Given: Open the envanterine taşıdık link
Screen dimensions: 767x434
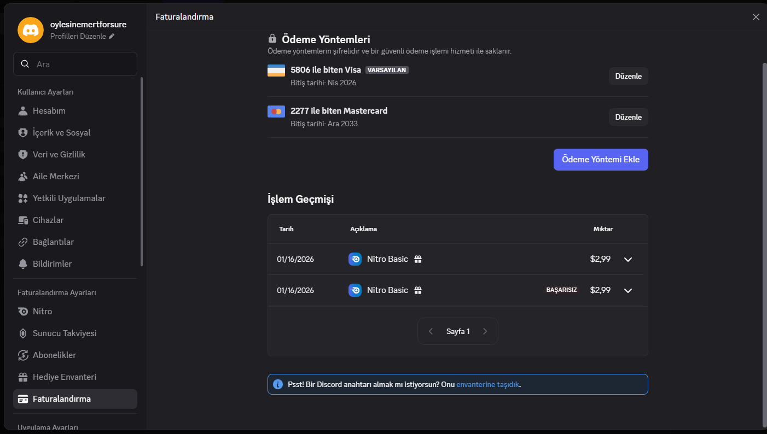Looking at the screenshot, I should [x=488, y=384].
